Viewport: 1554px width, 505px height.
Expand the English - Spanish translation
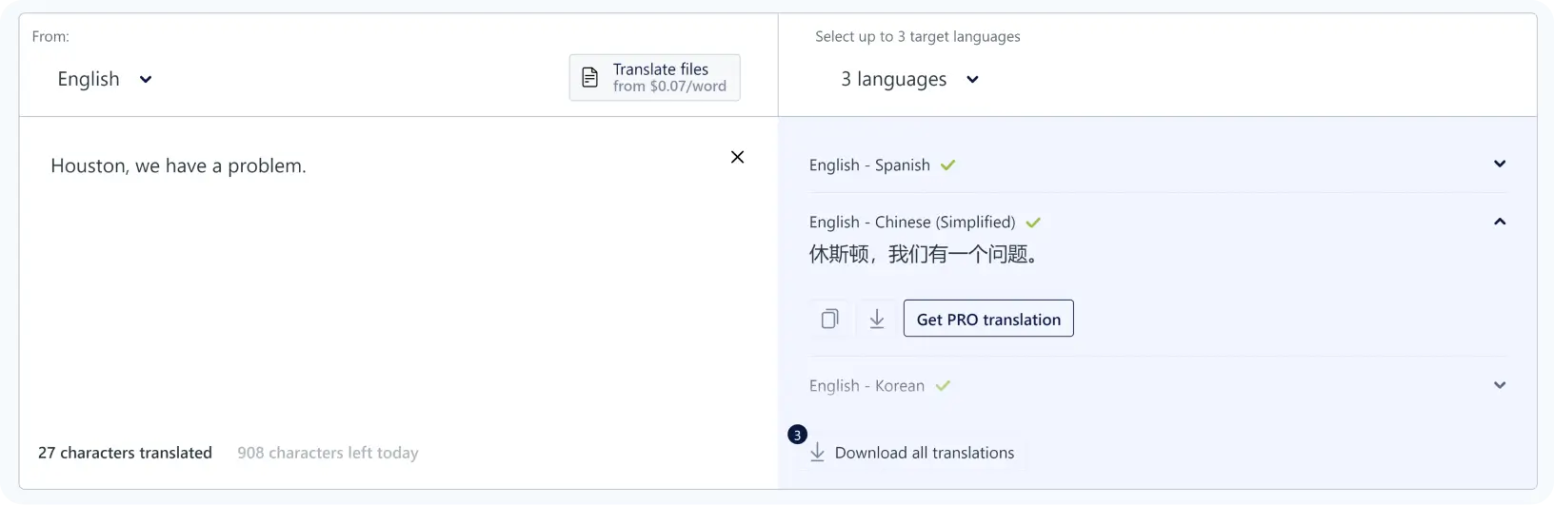(1500, 164)
